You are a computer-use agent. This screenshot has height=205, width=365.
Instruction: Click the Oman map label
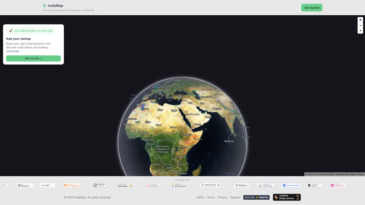[x=208, y=117]
